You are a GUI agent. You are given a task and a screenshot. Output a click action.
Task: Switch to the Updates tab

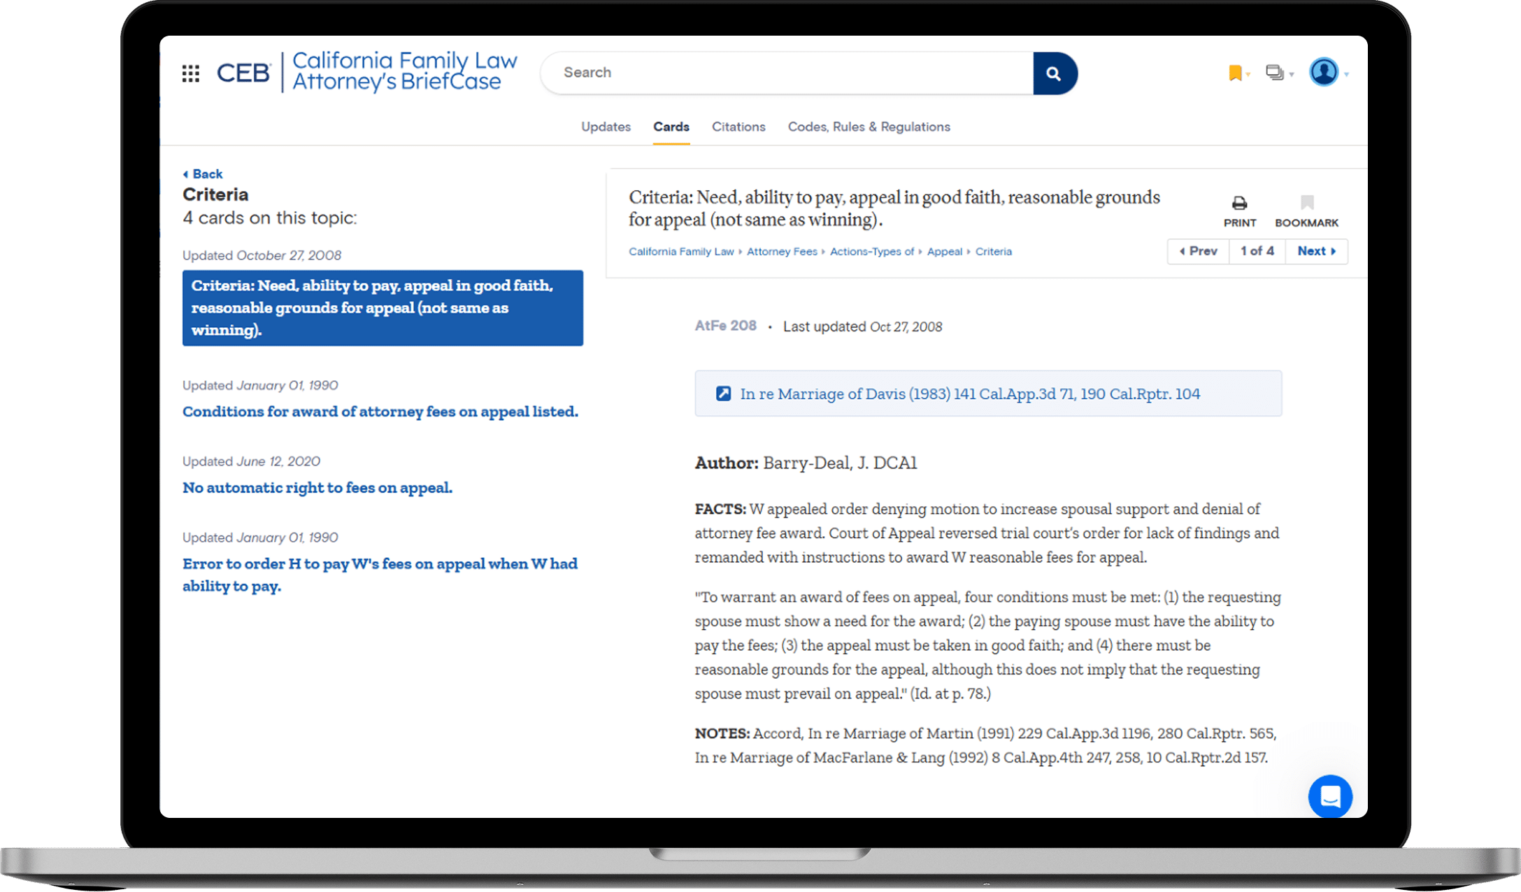pyautogui.click(x=606, y=127)
